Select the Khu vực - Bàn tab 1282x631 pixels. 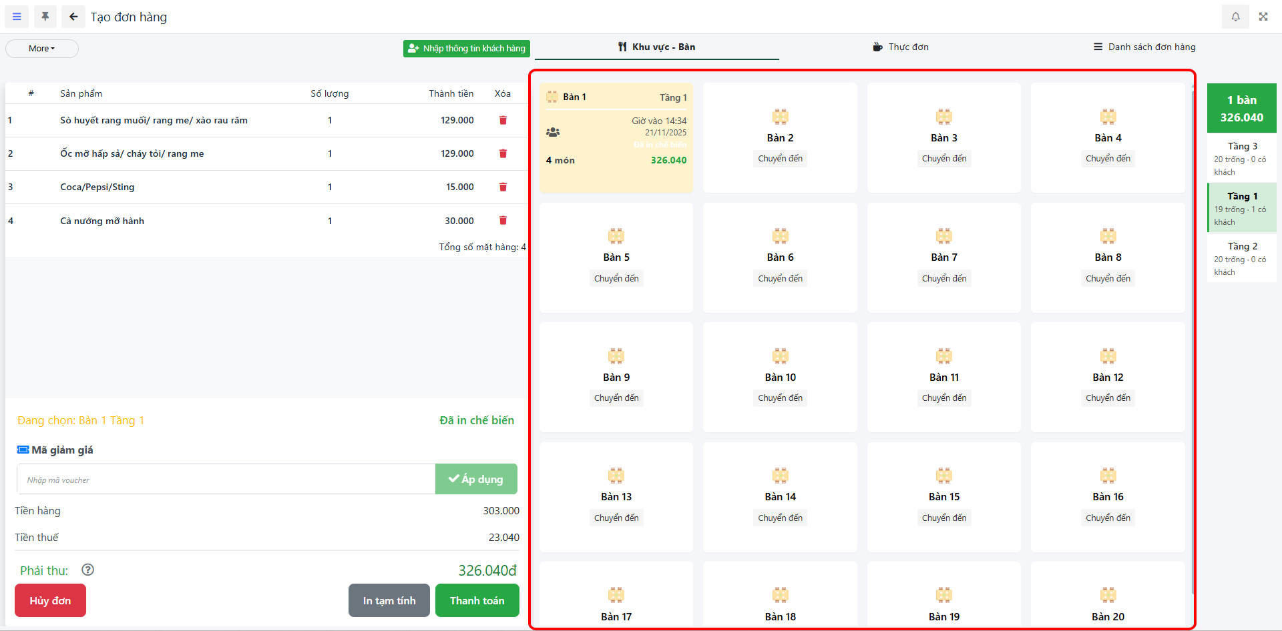[656, 47]
